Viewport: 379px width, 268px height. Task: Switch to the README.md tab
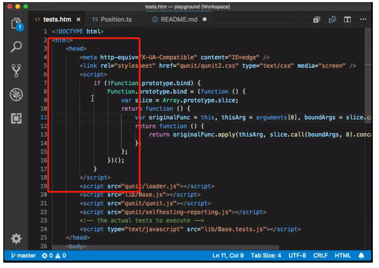(x=179, y=19)
